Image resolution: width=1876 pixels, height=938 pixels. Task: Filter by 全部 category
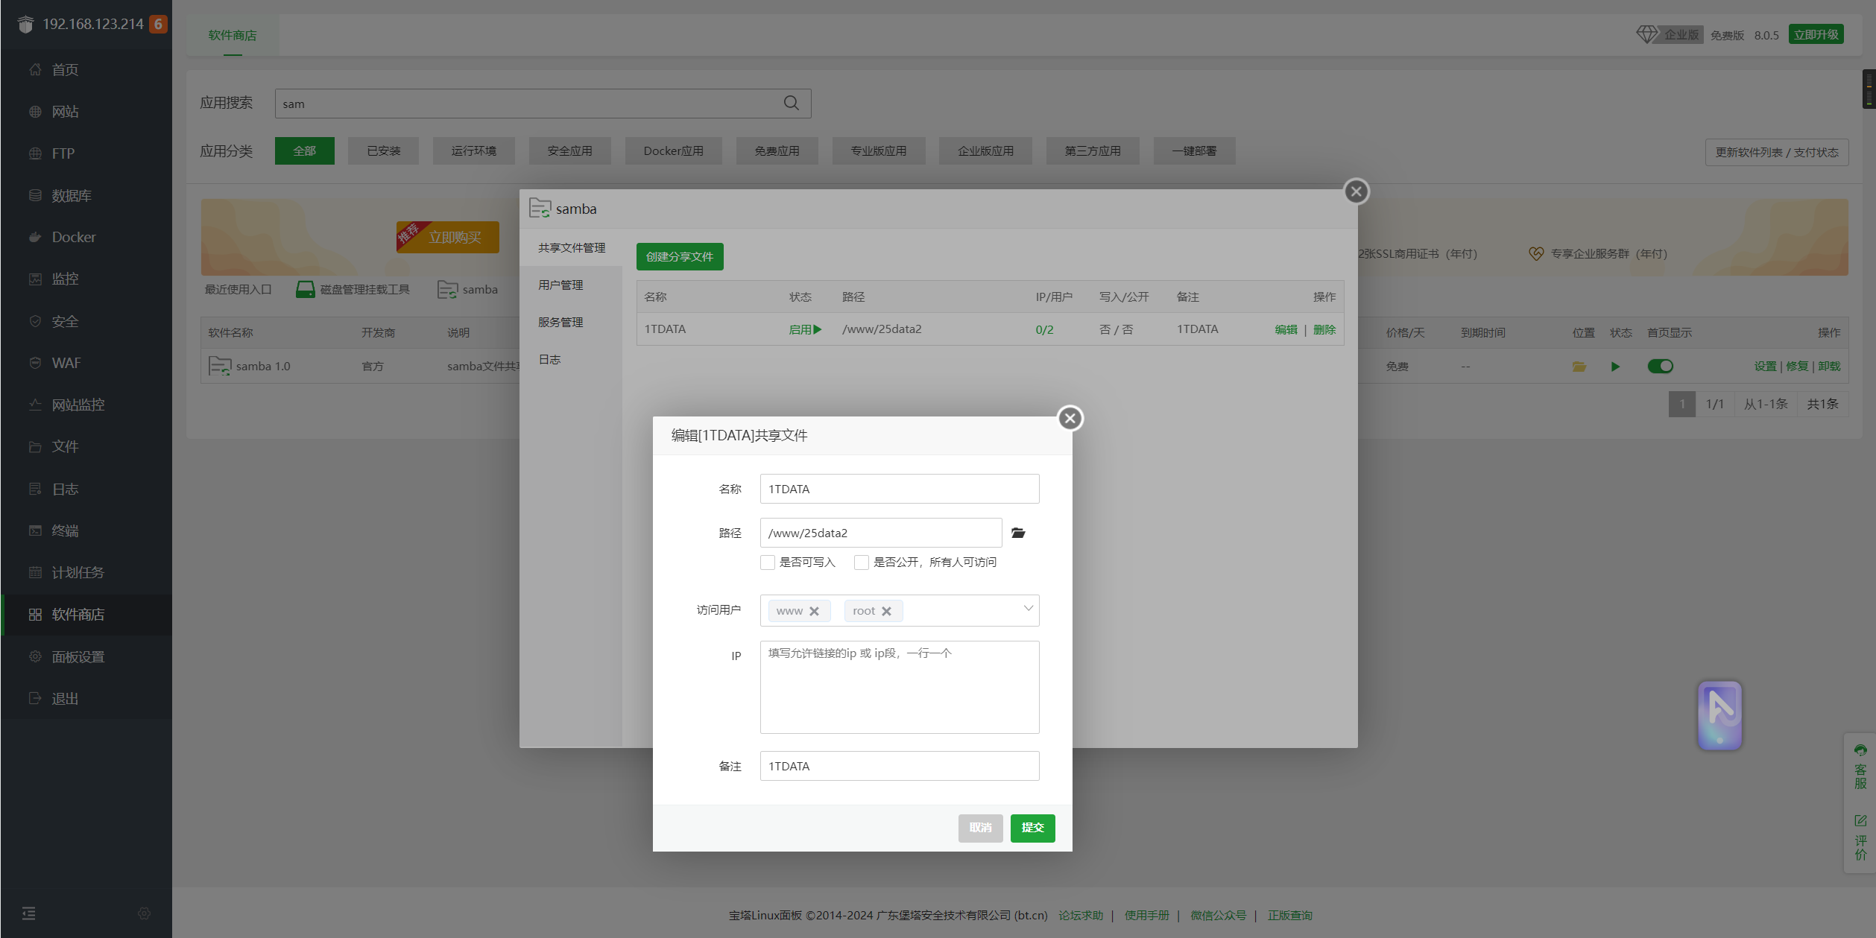click(x=304, y=150)
